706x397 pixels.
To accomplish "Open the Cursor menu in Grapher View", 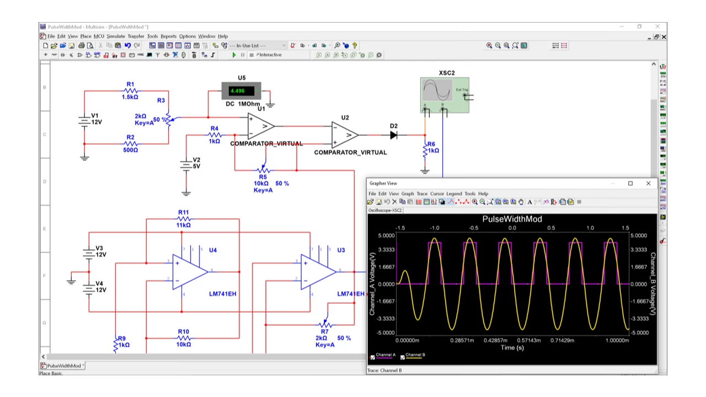I will click(x=437, y=194).
